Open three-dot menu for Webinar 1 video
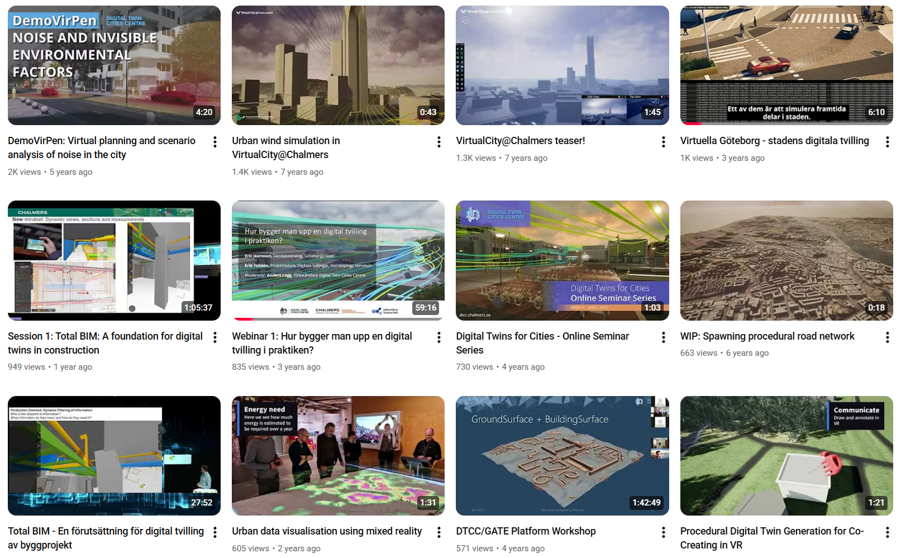This screenshot has height=558, width=901. pyautogui.click(x=439, y=337)
